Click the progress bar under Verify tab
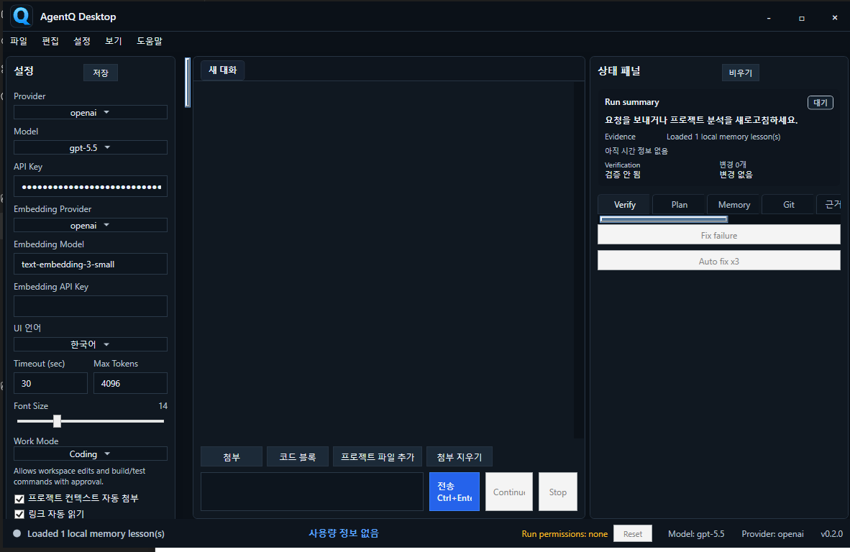 point(664,218)
